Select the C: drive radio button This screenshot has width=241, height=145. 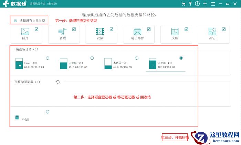click(x=48, y=58)
